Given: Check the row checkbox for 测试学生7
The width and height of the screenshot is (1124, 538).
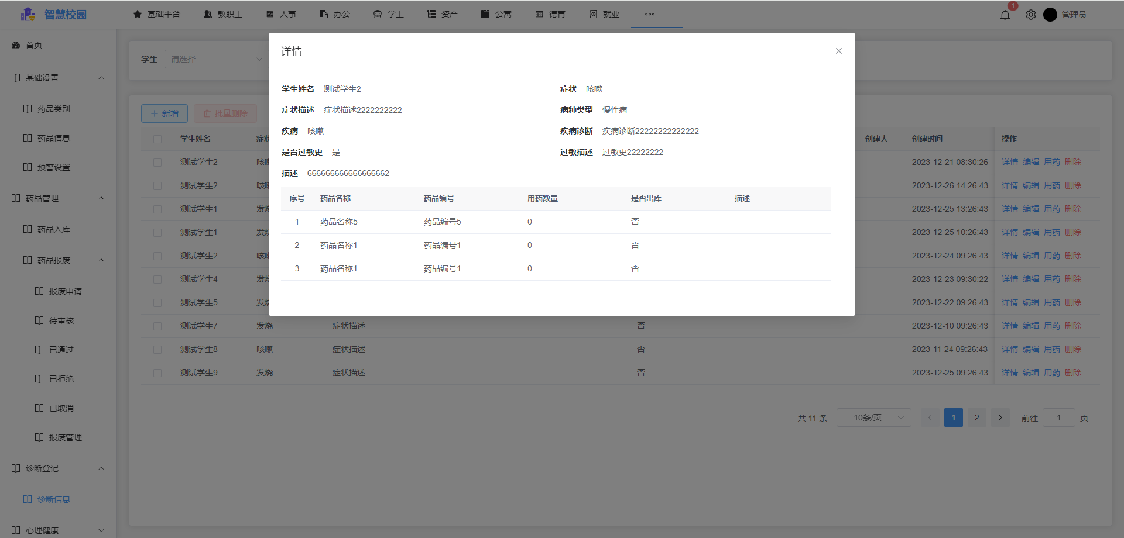Looking at the screenshot, I should point(157,326).
